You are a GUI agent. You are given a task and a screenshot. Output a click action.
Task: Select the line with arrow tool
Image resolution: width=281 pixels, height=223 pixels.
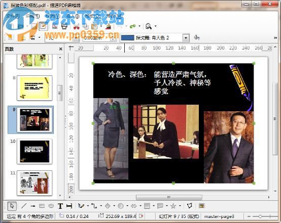point(33,206)
